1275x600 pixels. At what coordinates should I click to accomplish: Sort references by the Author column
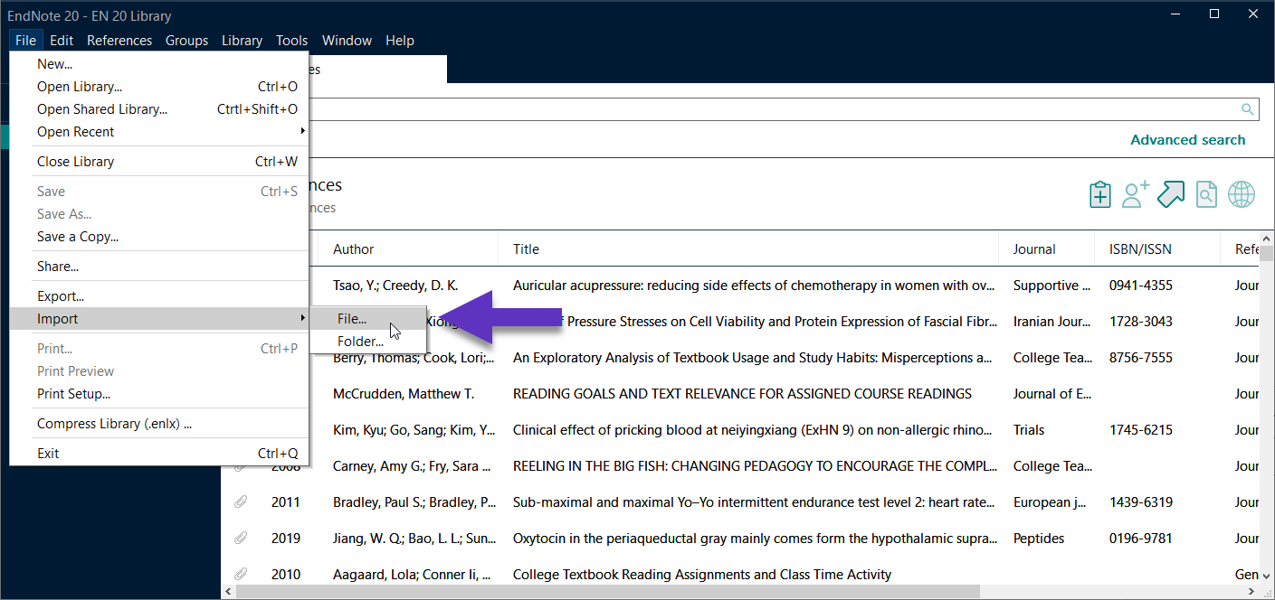click(x=353, y=248)
